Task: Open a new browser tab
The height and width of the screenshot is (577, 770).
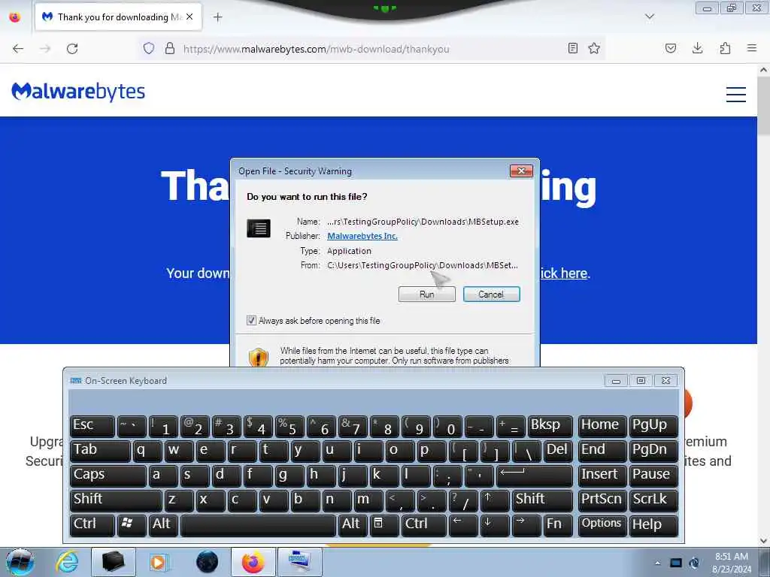Action: click(217, 17)
